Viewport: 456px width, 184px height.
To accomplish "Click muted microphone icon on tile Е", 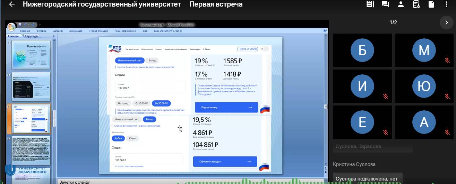I will 386,132.
